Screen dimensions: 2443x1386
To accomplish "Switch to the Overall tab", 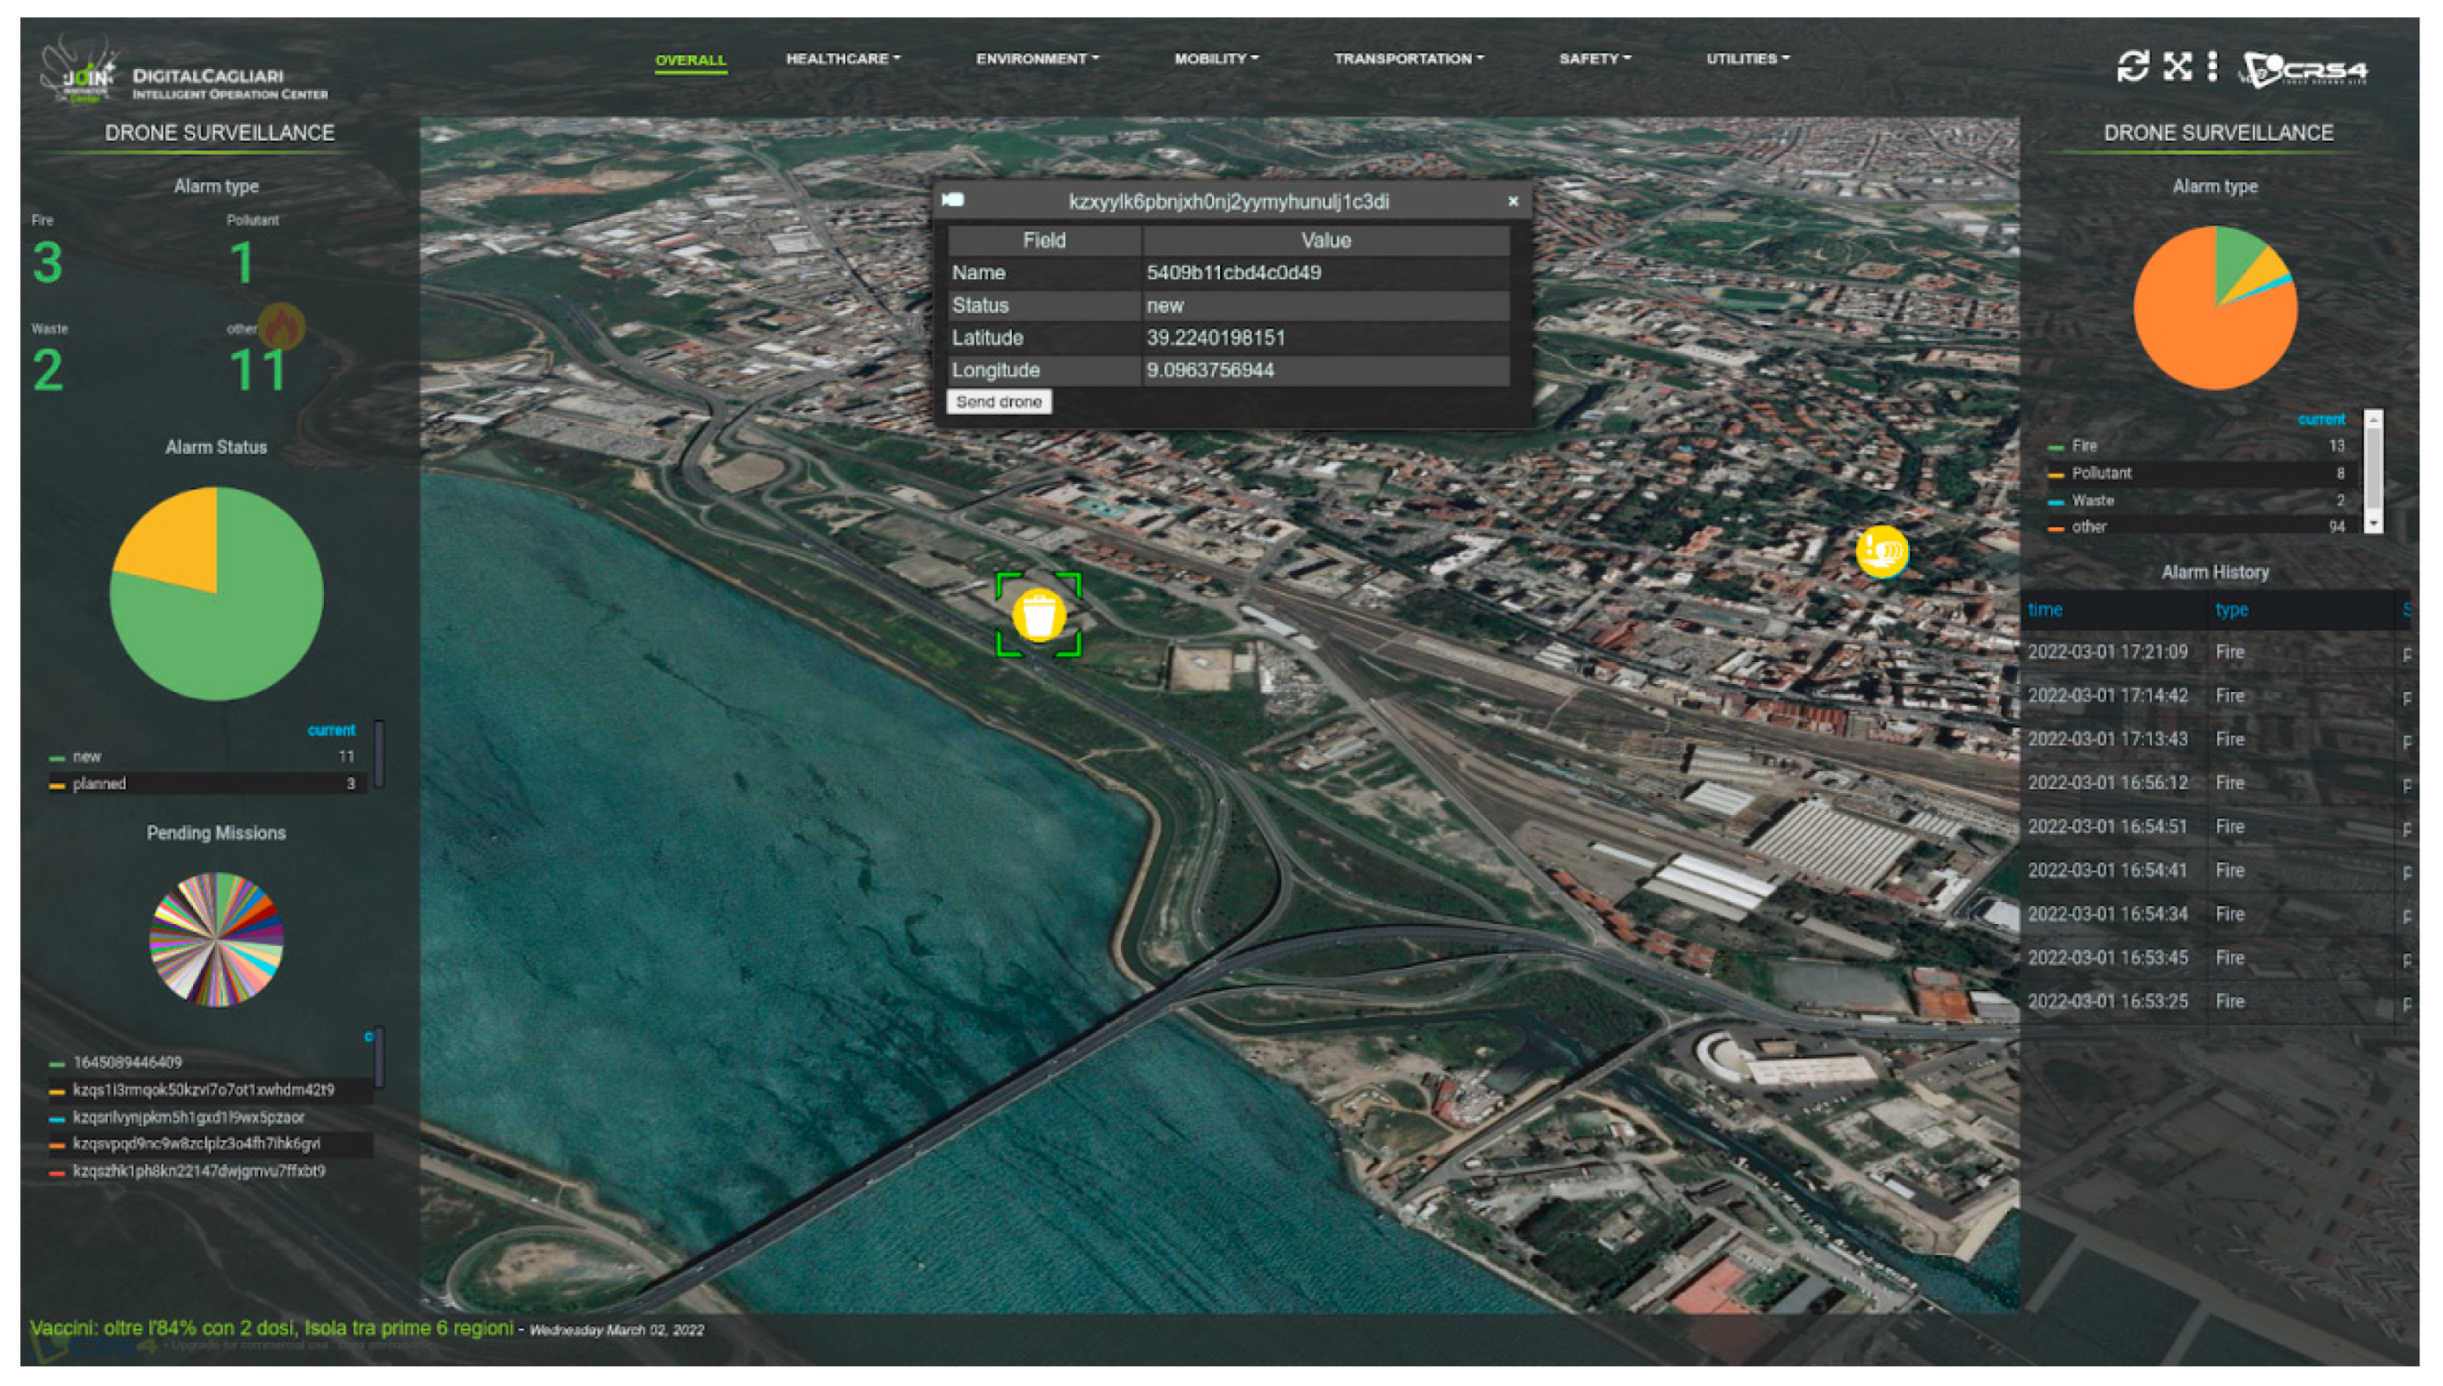I will click(691, 60).
